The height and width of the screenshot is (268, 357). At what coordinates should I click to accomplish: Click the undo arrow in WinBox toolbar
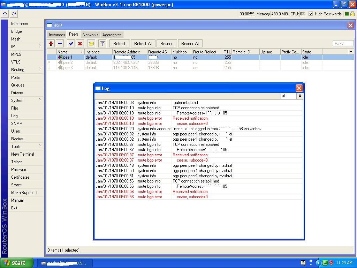(x=5, y=14)
